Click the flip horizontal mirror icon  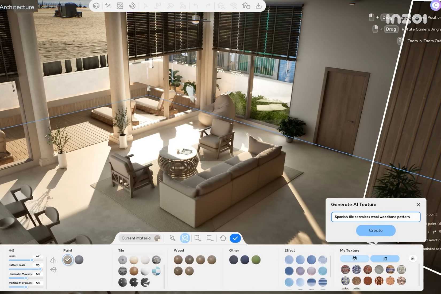coord(53,260)
